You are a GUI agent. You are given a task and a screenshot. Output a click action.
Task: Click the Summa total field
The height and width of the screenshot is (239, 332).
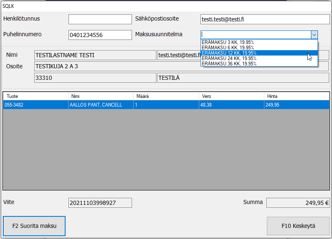click(x=298, y=203)
